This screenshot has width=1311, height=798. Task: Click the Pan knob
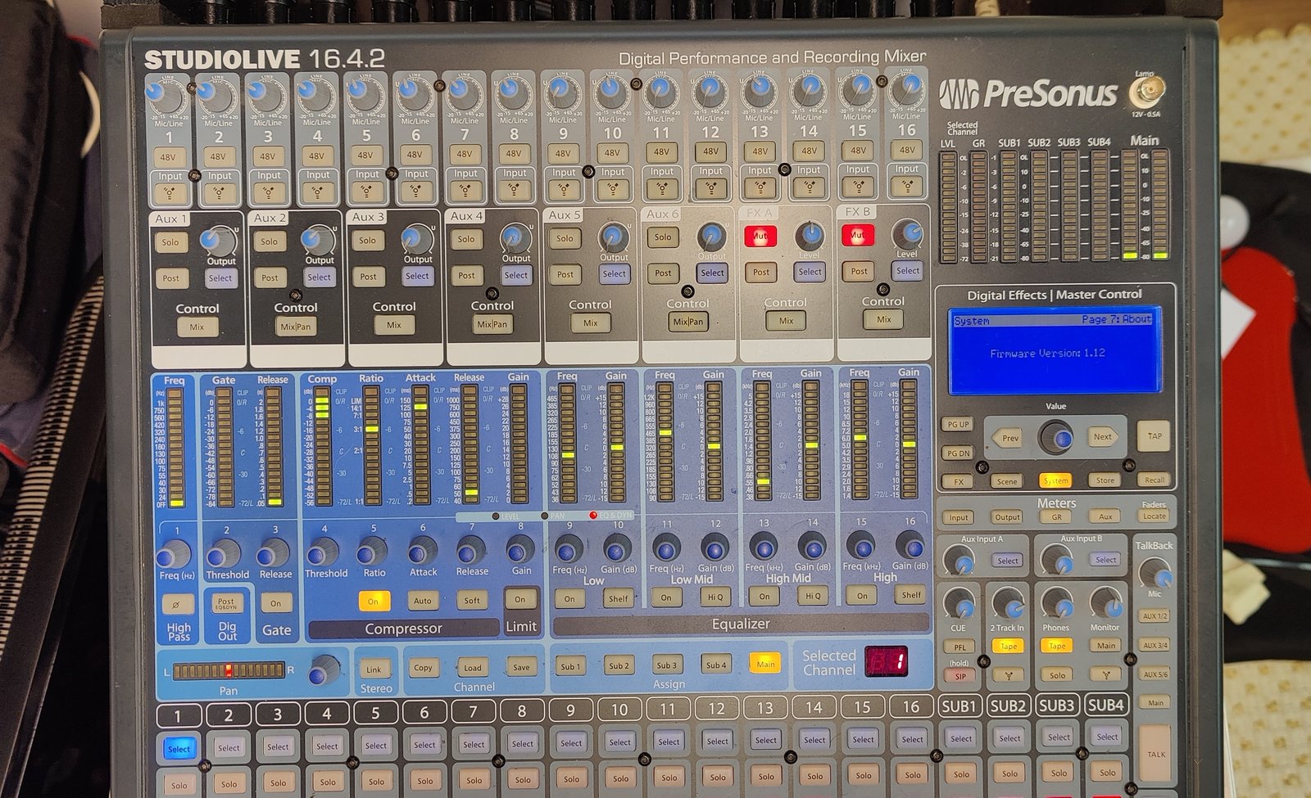(324, 670)
